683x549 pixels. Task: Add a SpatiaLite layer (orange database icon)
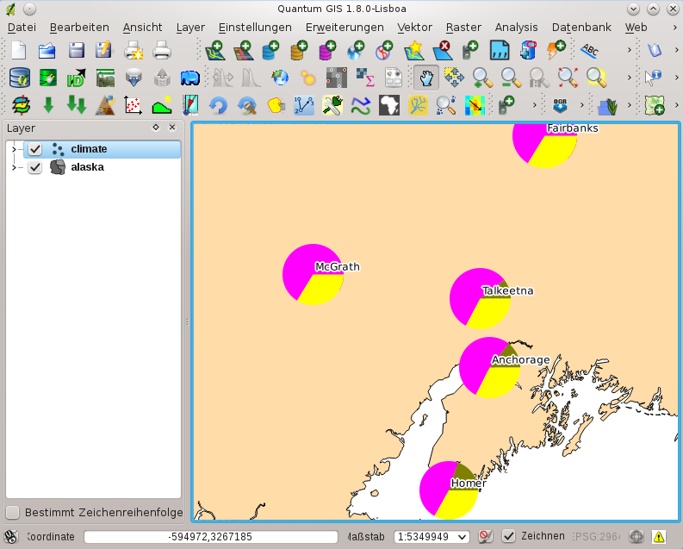click(299, 51)
